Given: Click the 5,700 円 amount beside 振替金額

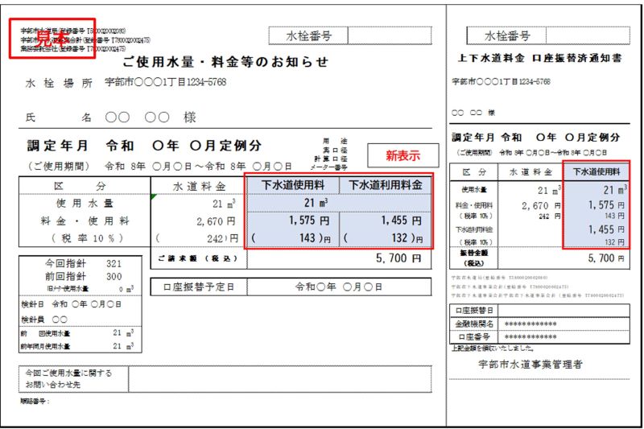Looking at the screenshot, I should [x=606, y=258].
